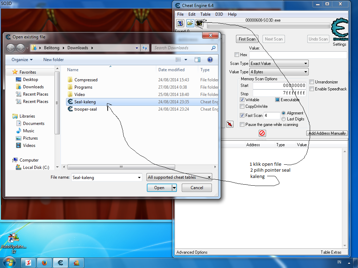Screen dimensions: 358x268
Task: Click the Open button in the dialog
Action: pos(159,188)
